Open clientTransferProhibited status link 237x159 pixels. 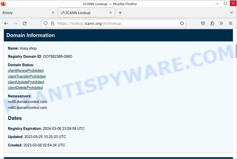point(27,76)
